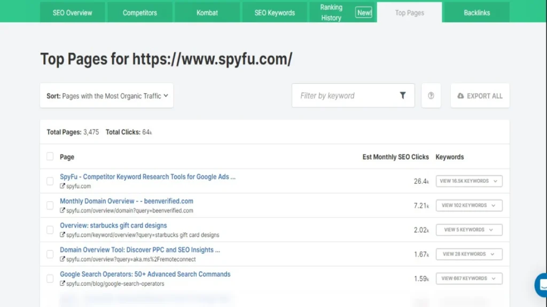The image size is (547, 307).
Task: Open the SEO Overview tab
Action: [72, 13]
